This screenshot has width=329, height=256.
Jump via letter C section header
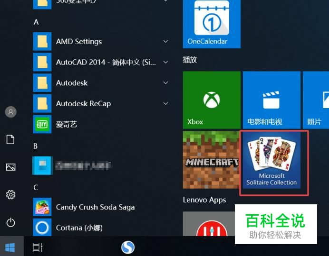point(36,187)
